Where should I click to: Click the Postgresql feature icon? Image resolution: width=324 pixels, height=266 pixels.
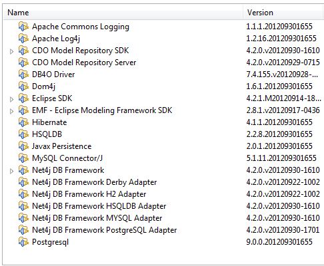point(23,242)
